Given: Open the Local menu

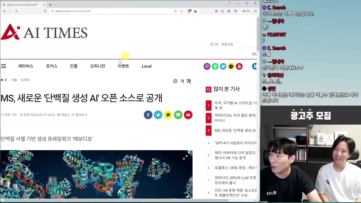Looking at the screenshot, I should coord(147,66).
